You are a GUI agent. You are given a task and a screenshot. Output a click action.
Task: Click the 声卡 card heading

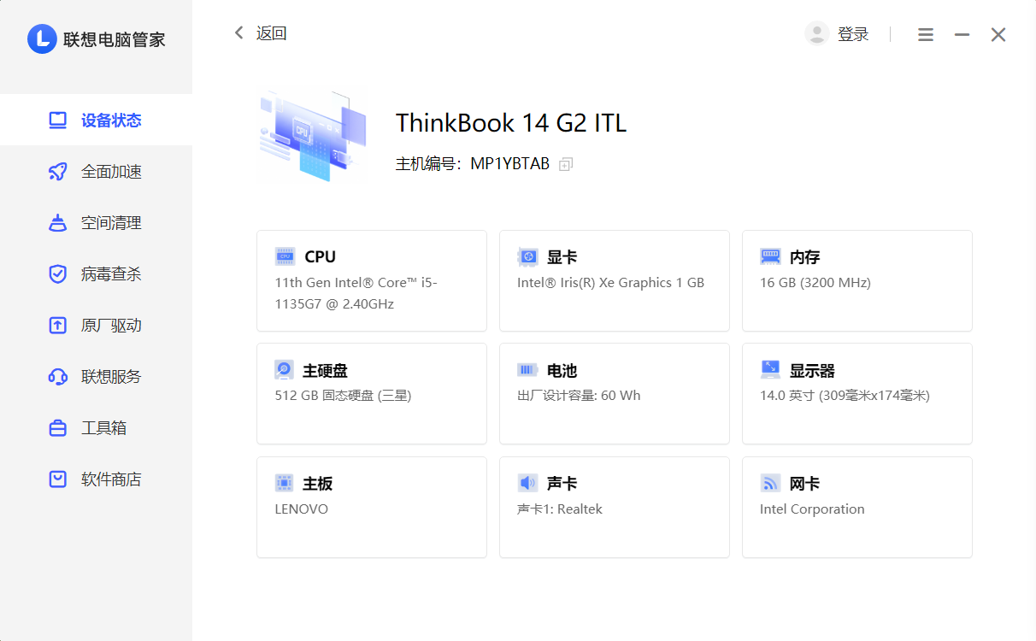point(562,483)
